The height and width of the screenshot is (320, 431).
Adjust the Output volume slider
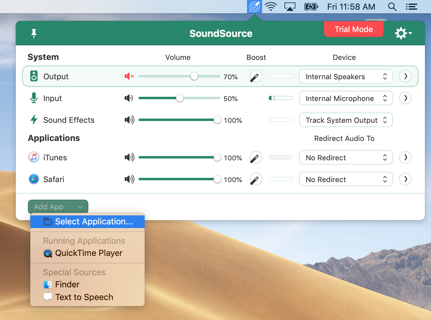[179, 77]
